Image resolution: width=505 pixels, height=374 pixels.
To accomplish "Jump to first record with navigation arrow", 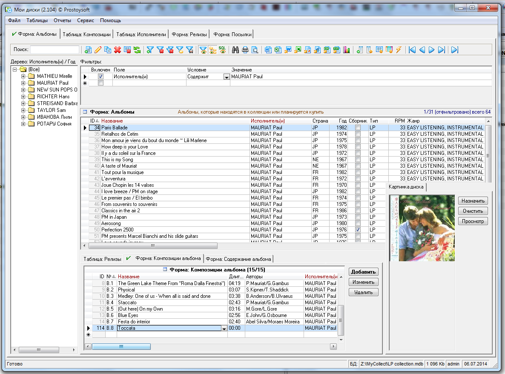I will 412,50.
